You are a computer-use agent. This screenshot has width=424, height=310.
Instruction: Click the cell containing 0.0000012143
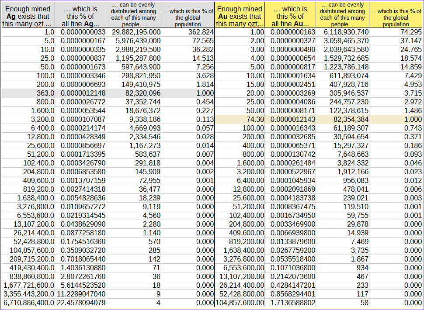coord(290,119)
